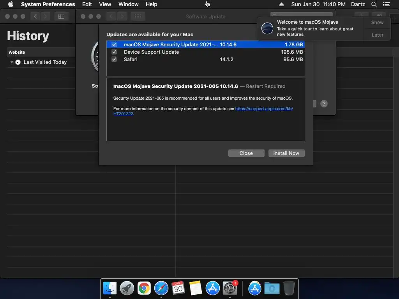Open Notification Center list icon
This screenshot has width=399, height=299.
pos(387,4)
